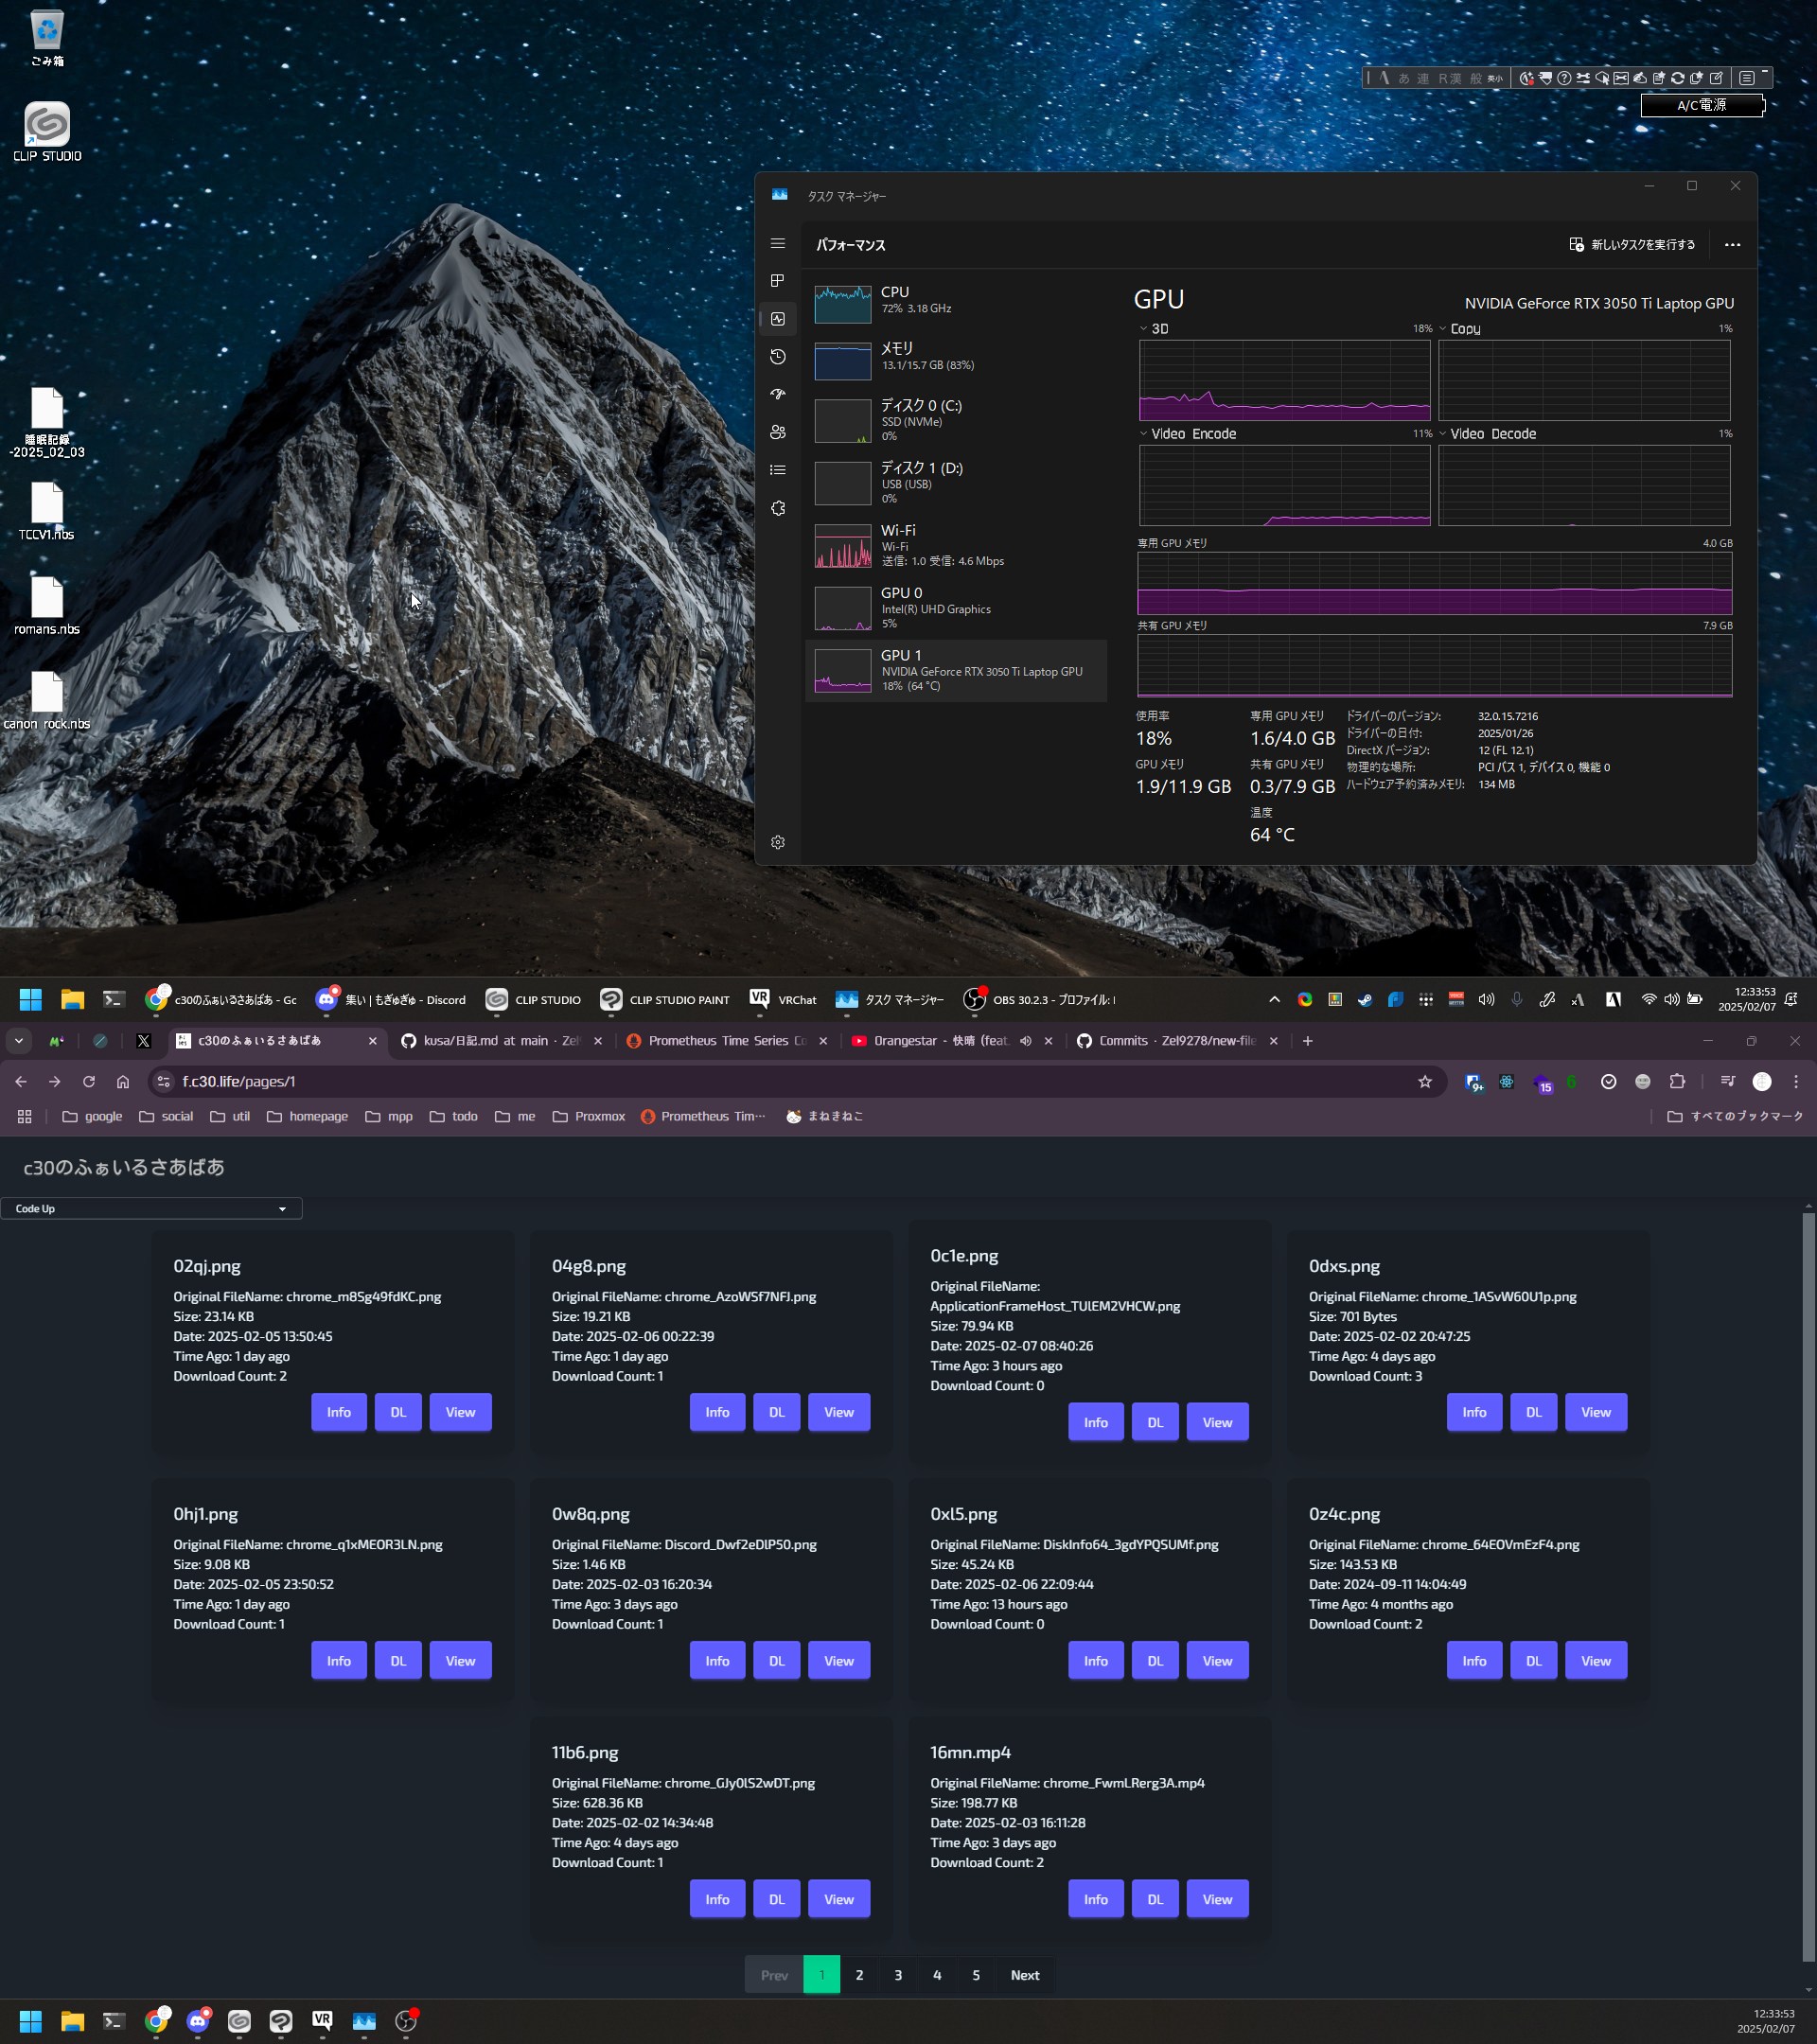Switch to Task Manager's Users page
The height and width of the screenshot is (2044, 1817).
778,432
